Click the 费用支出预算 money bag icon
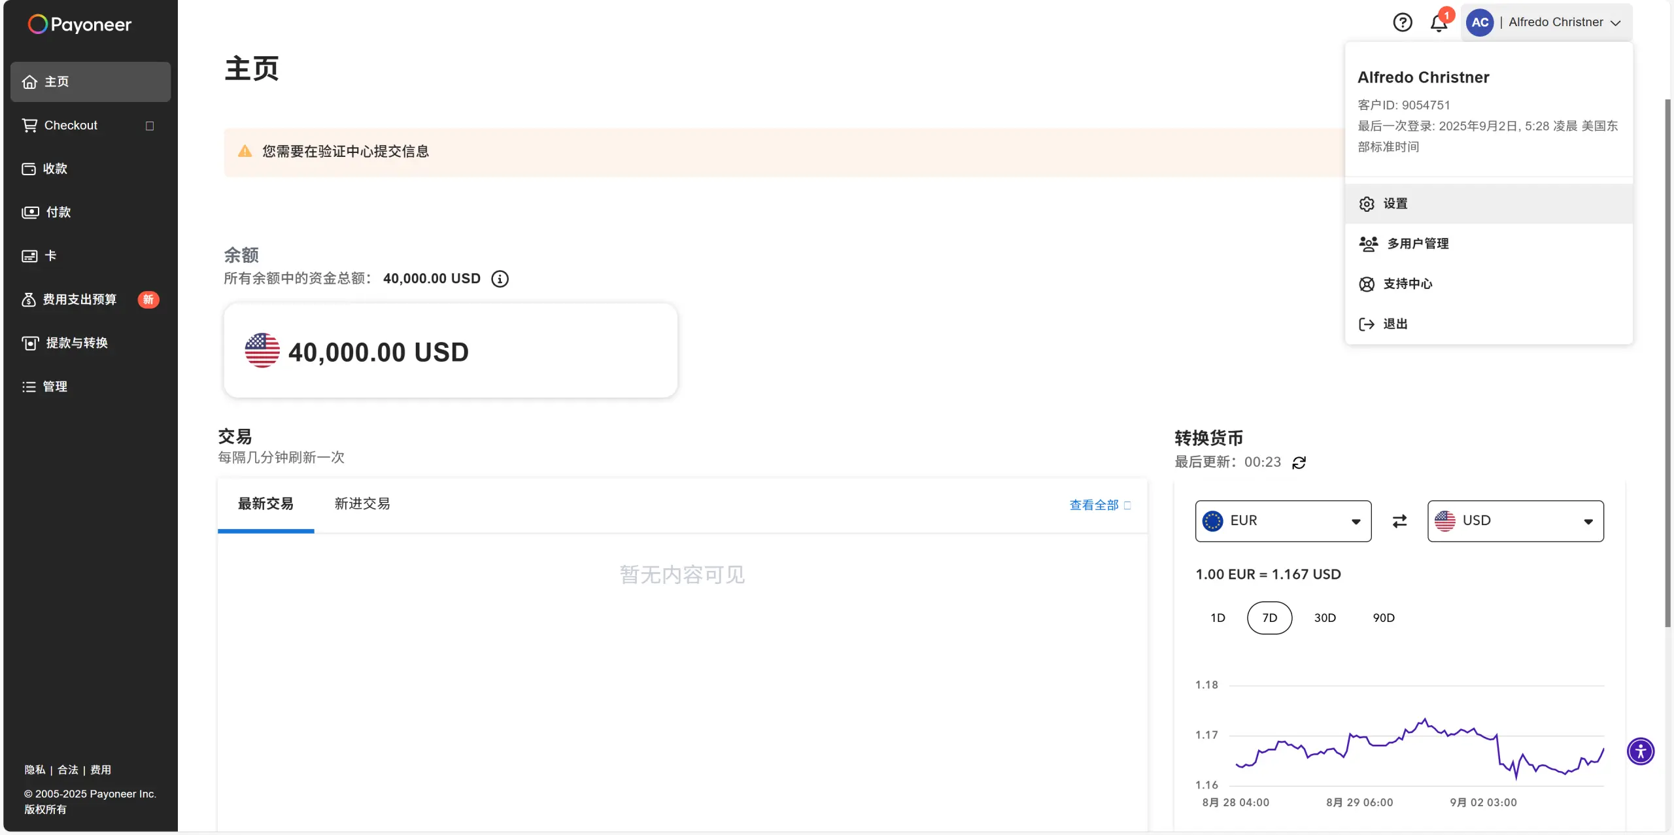Screen dimensions: 1674x835 29,299
